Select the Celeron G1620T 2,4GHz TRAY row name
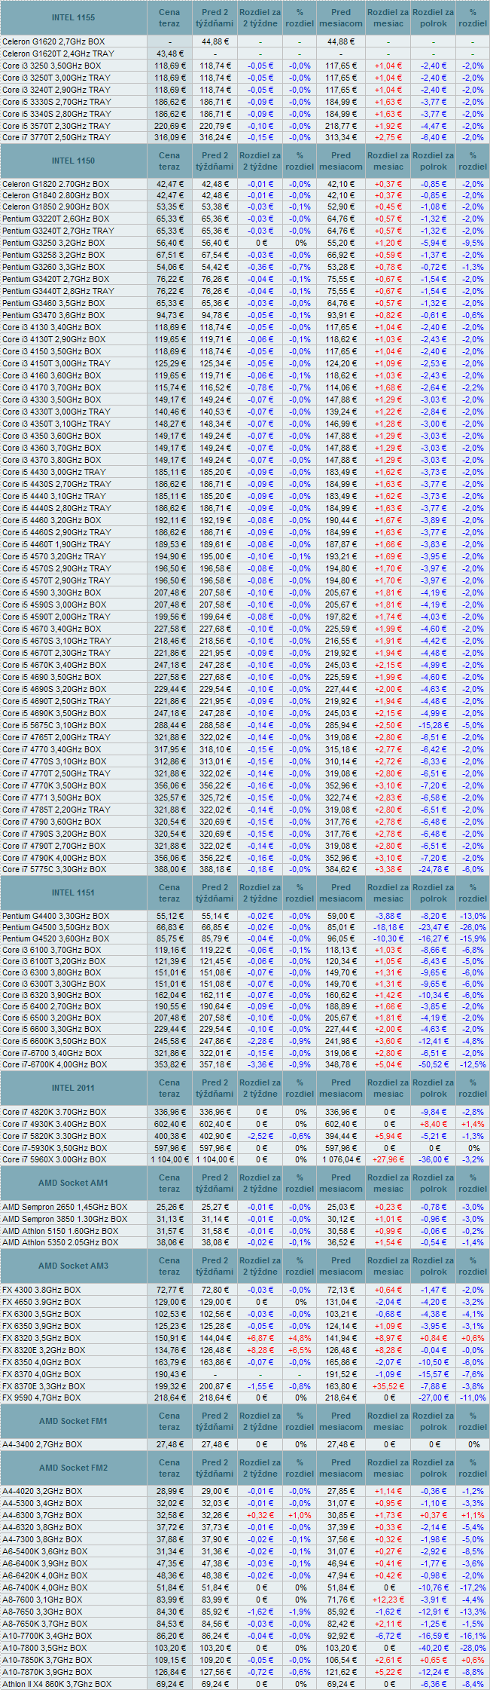490x1690 pixels. click(58, 54)
